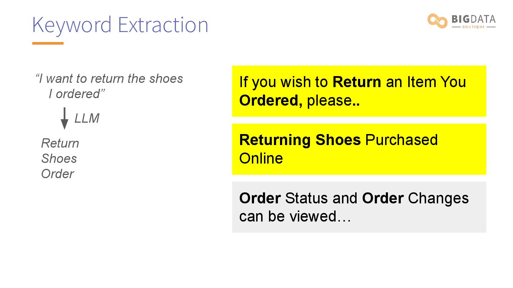Click the first bold "Order" in the gray box
513x288 pixels.
click(260, 198)
